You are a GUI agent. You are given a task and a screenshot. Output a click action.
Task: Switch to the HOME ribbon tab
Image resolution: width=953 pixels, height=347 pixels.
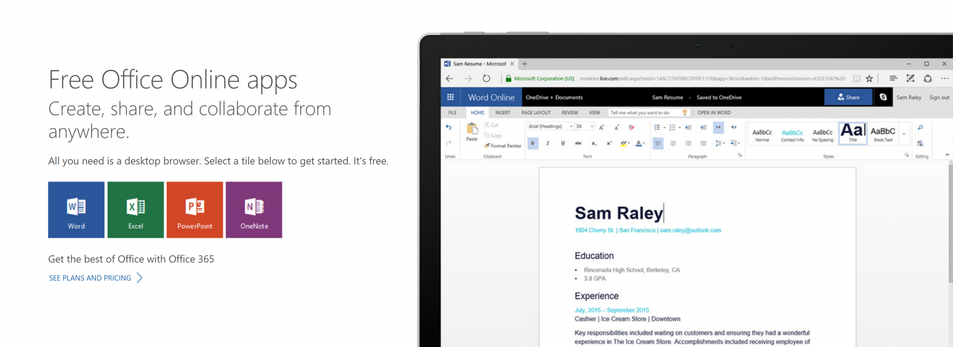click(x=477, y=113)
